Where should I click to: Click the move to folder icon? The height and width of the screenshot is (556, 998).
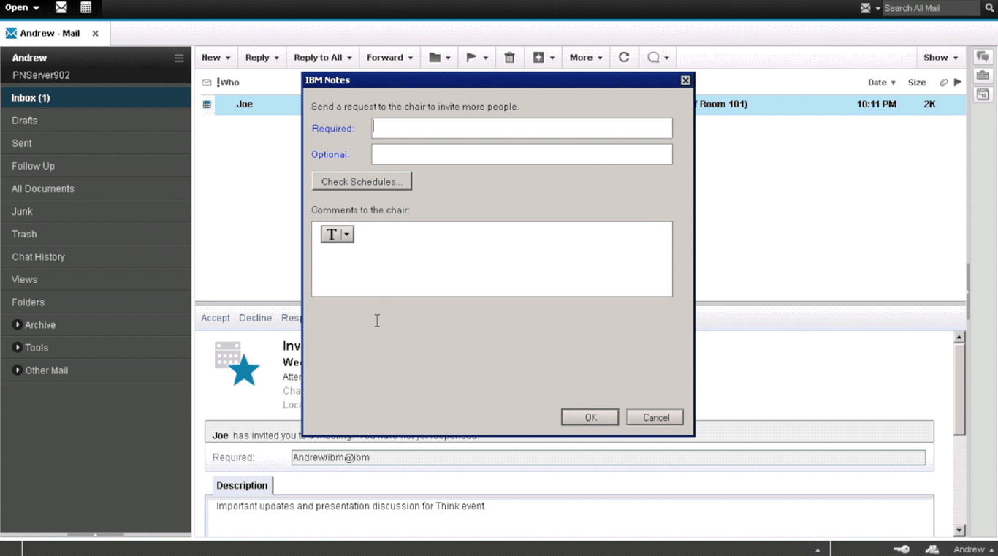tap(439, 58)
